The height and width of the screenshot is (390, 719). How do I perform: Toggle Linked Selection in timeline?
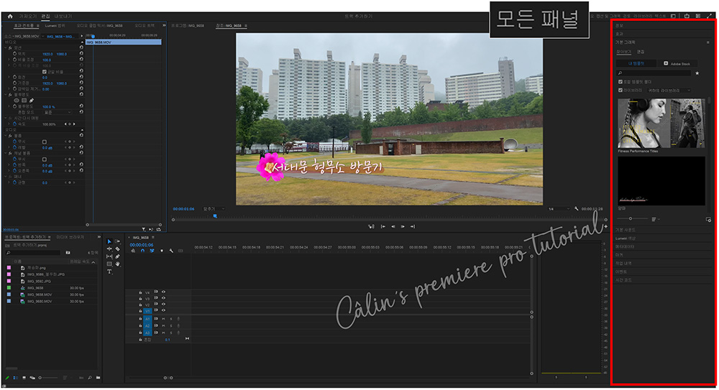coord(152,251)
